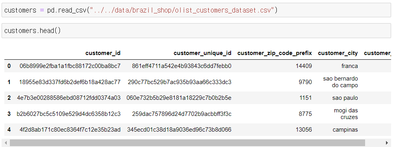The width and height of the screenshot is (399, 154).
Task: Click unique id 259dac757896d24d7702b9acbbff3f3c
Action: [182, 114]
